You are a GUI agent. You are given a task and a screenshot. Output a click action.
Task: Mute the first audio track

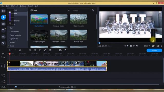tap(4, 74)
